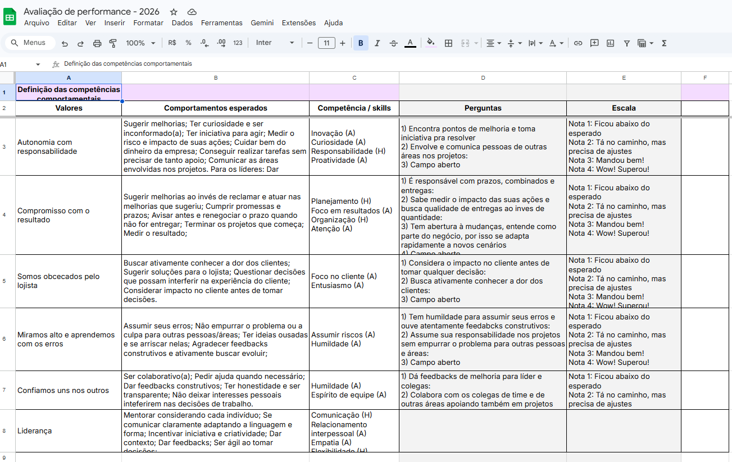Open vertical align dropdown
732x462 pixels.
[515, 43]
